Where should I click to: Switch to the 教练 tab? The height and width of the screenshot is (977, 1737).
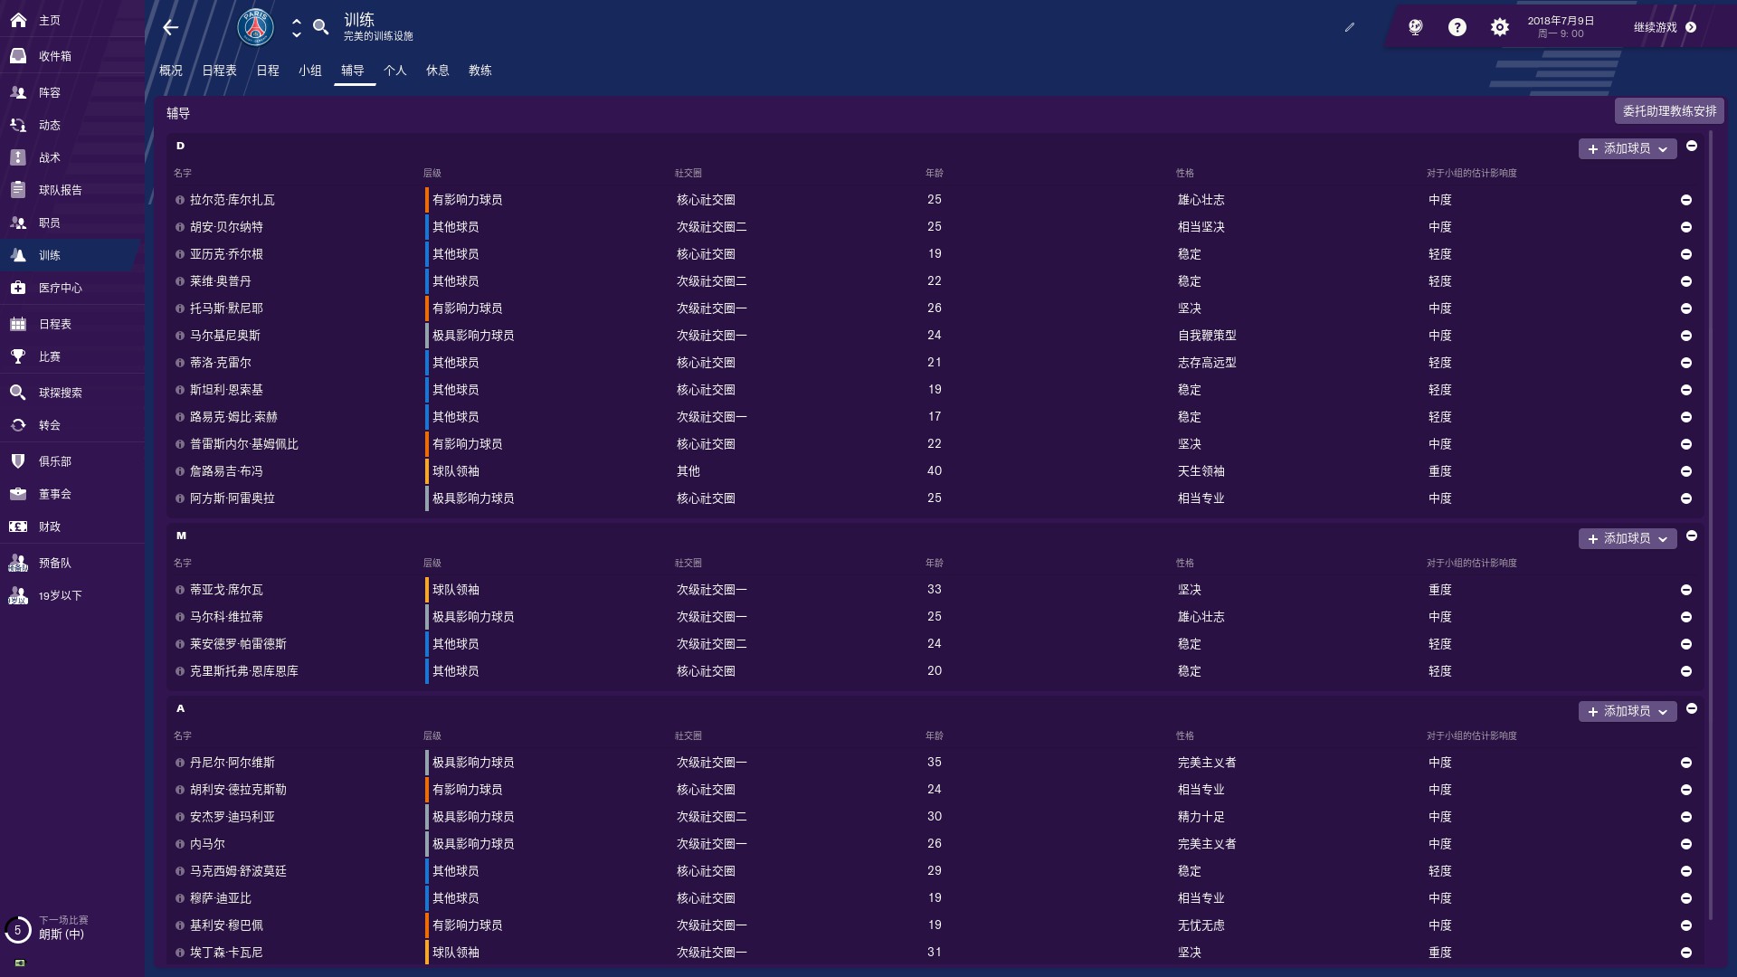click(479, 71)
